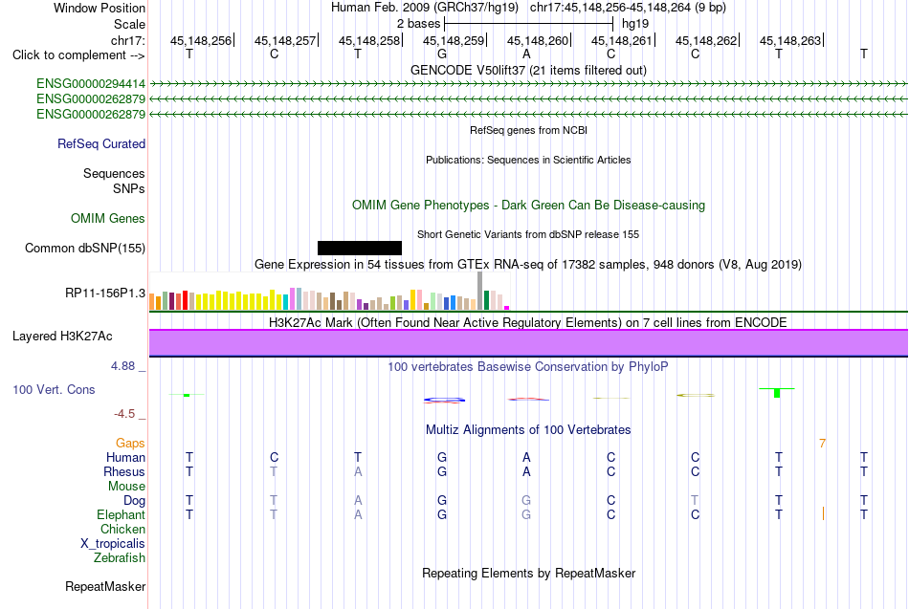Click 'Publications: Sequences in Scientific Articles' title
909x609 pixels.
point(528,160)
